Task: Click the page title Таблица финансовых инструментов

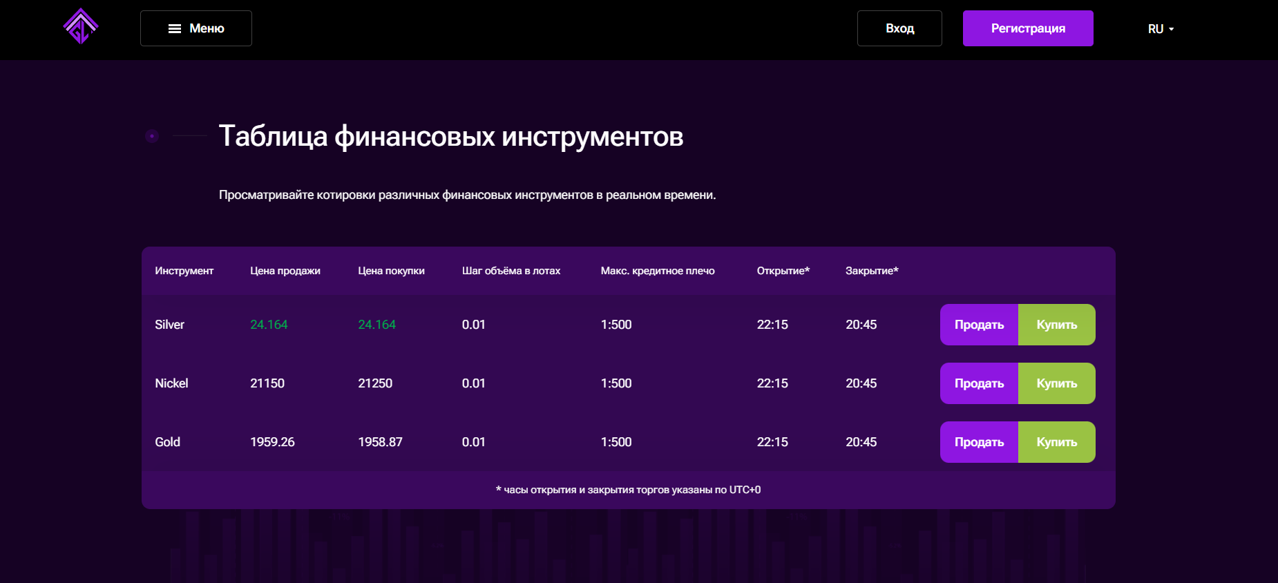Action: tap(450, 137)
